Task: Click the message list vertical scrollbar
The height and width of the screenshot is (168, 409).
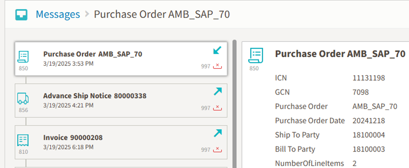Action: 234,104
